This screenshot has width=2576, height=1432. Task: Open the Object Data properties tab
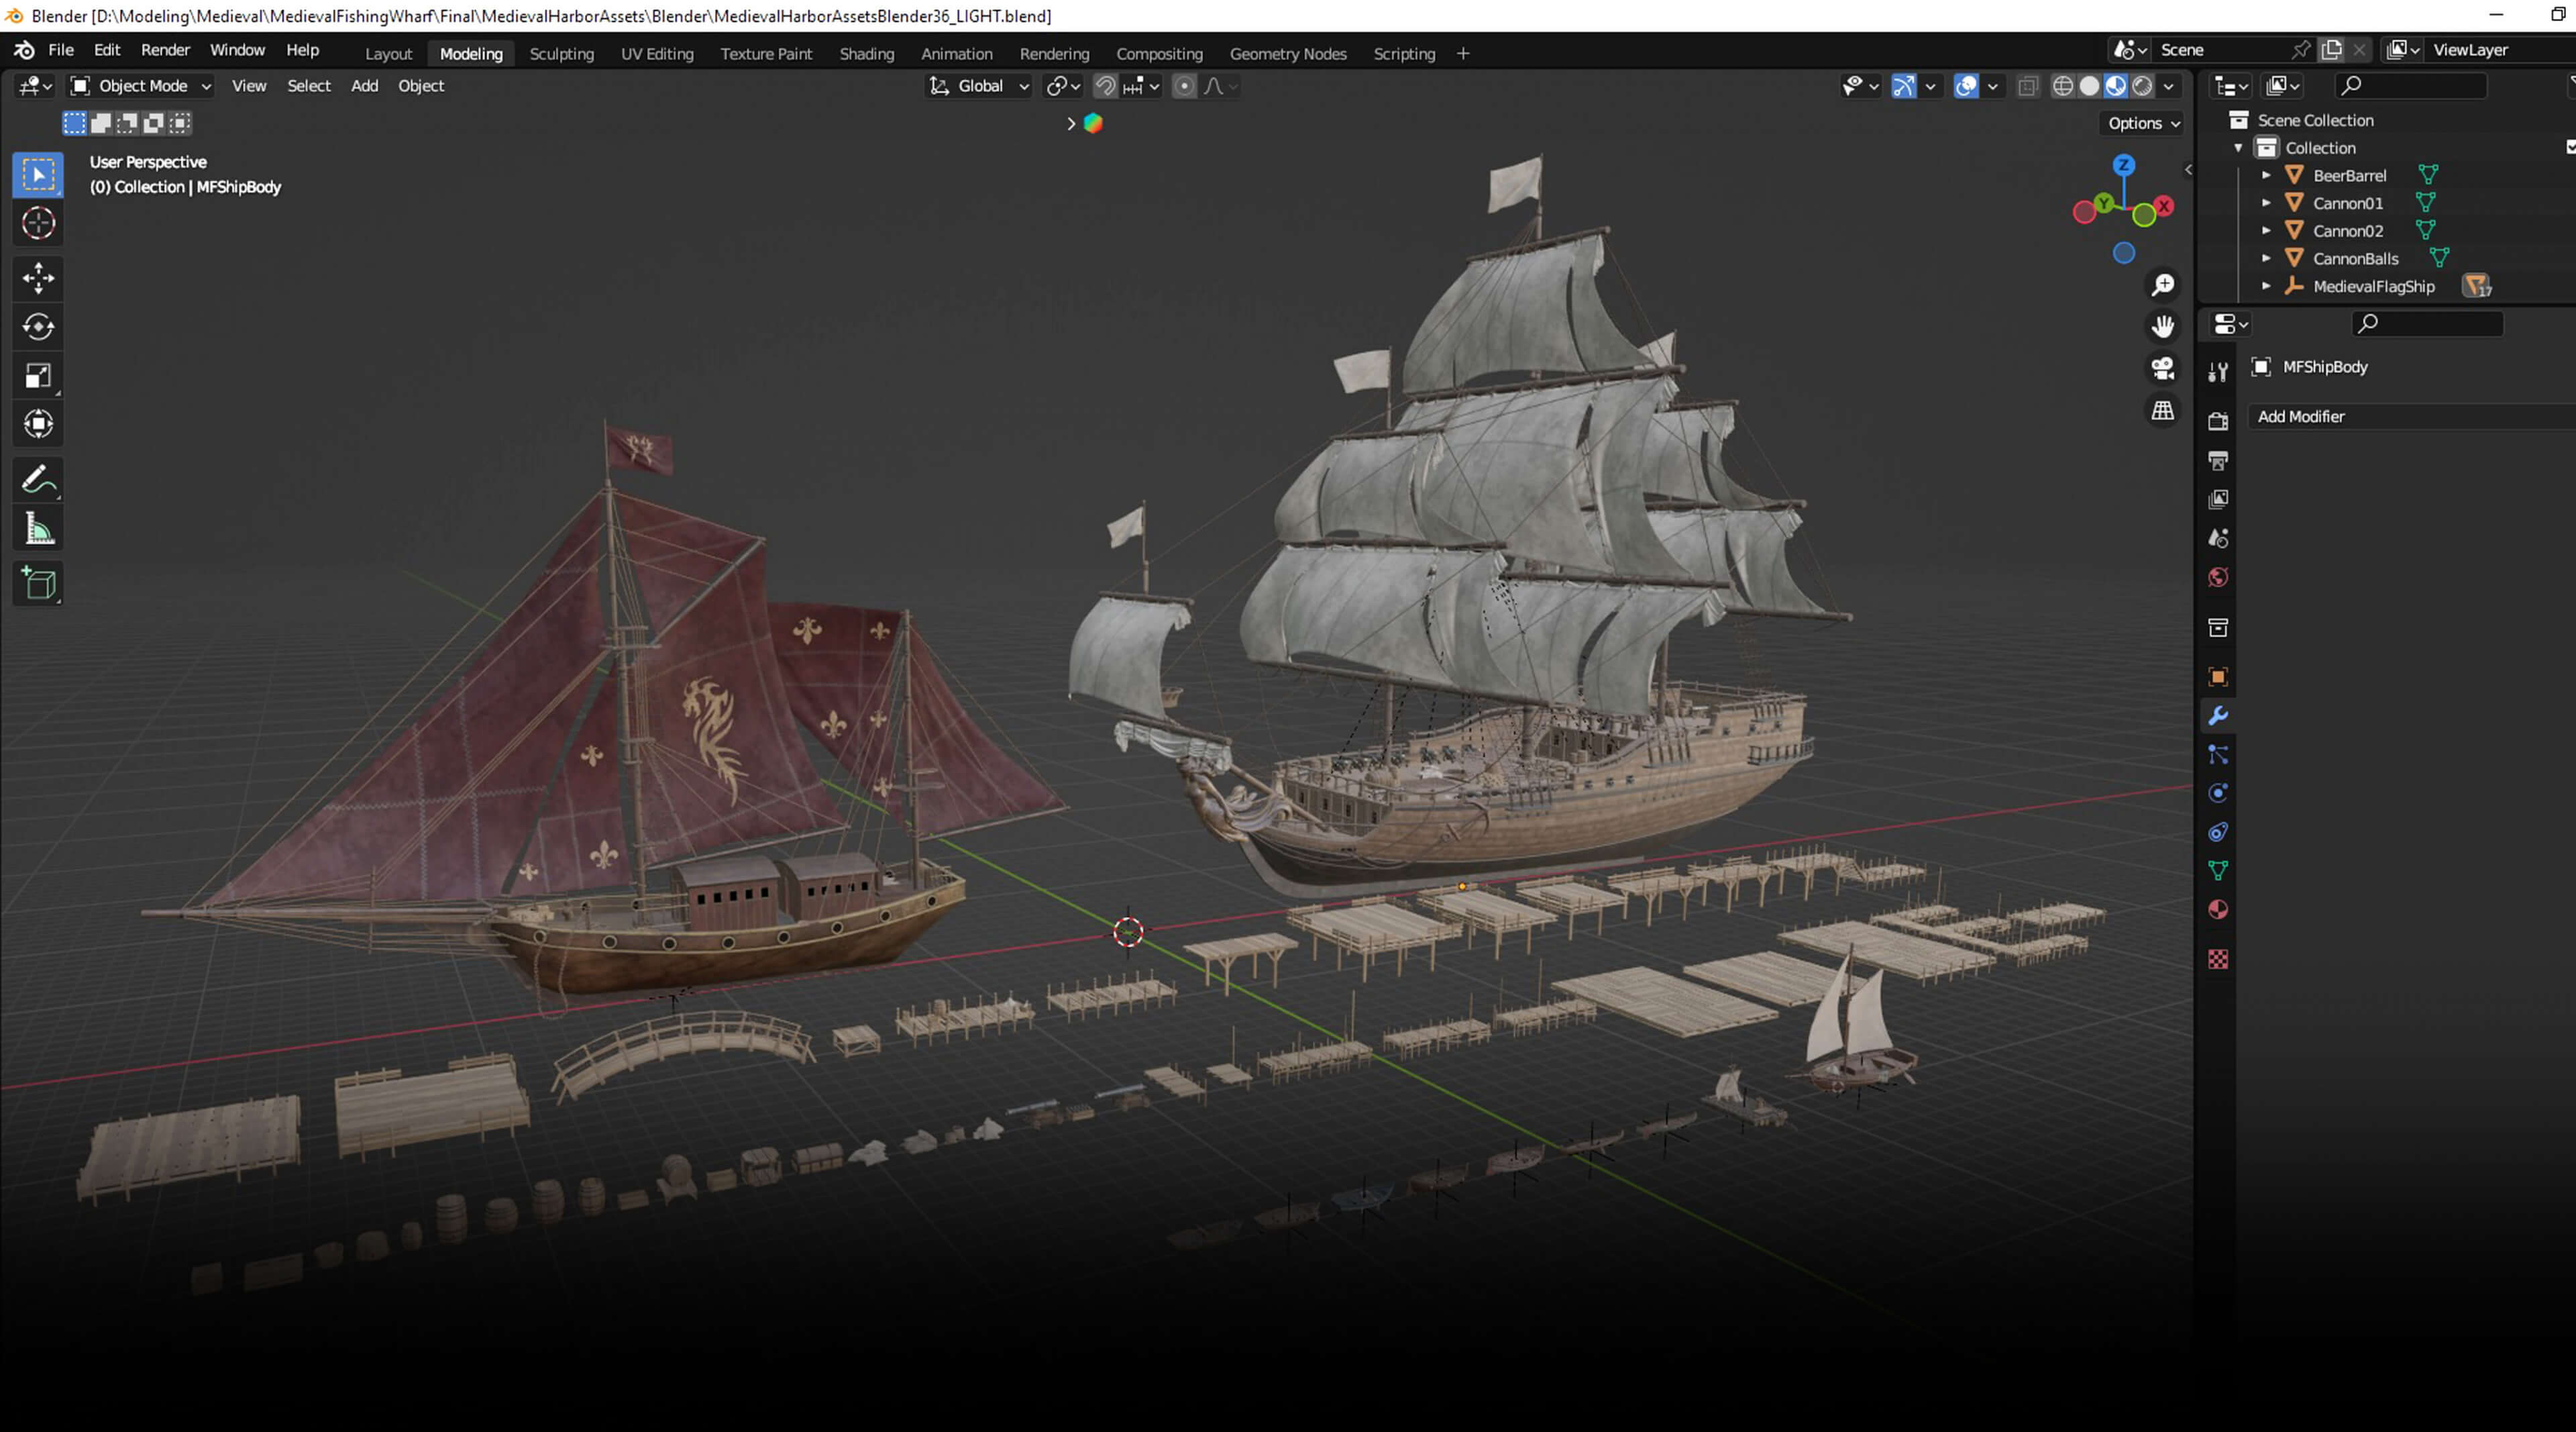(2217, 871)
